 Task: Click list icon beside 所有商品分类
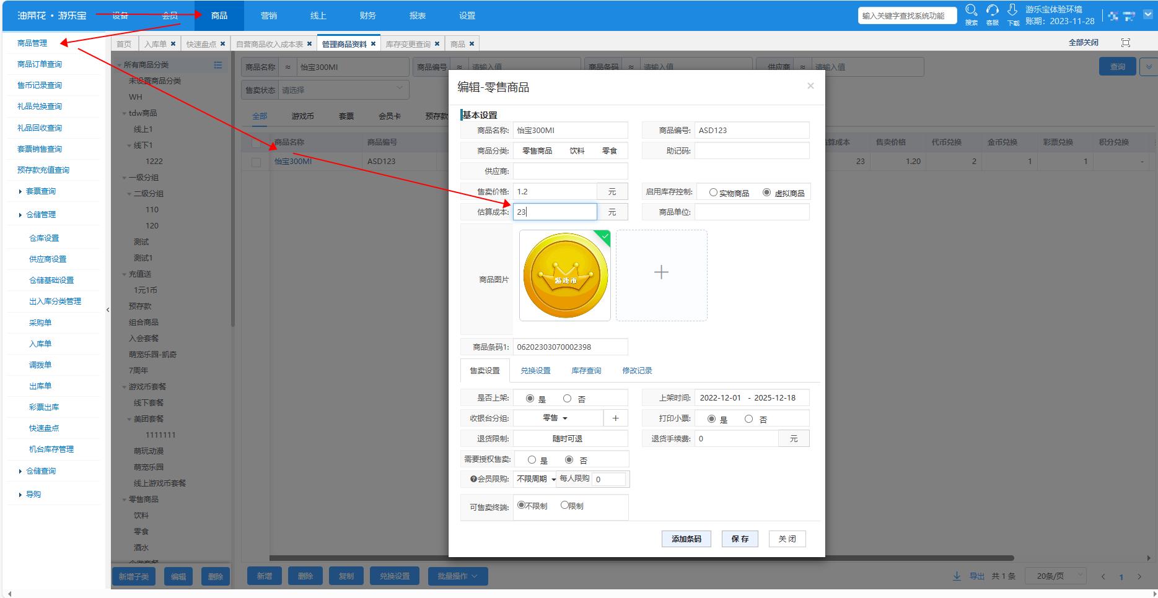218,65
